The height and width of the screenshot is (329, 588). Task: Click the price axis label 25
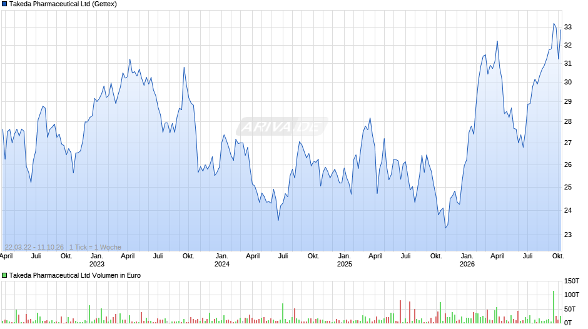(x=568, y=187)
